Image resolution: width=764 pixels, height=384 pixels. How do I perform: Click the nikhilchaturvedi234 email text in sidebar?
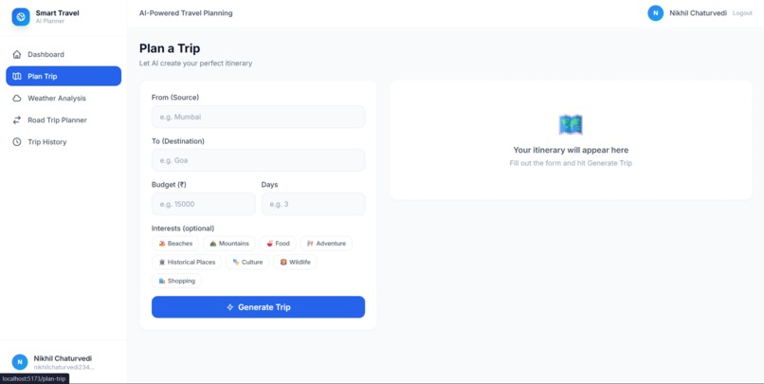coord(64,367)
